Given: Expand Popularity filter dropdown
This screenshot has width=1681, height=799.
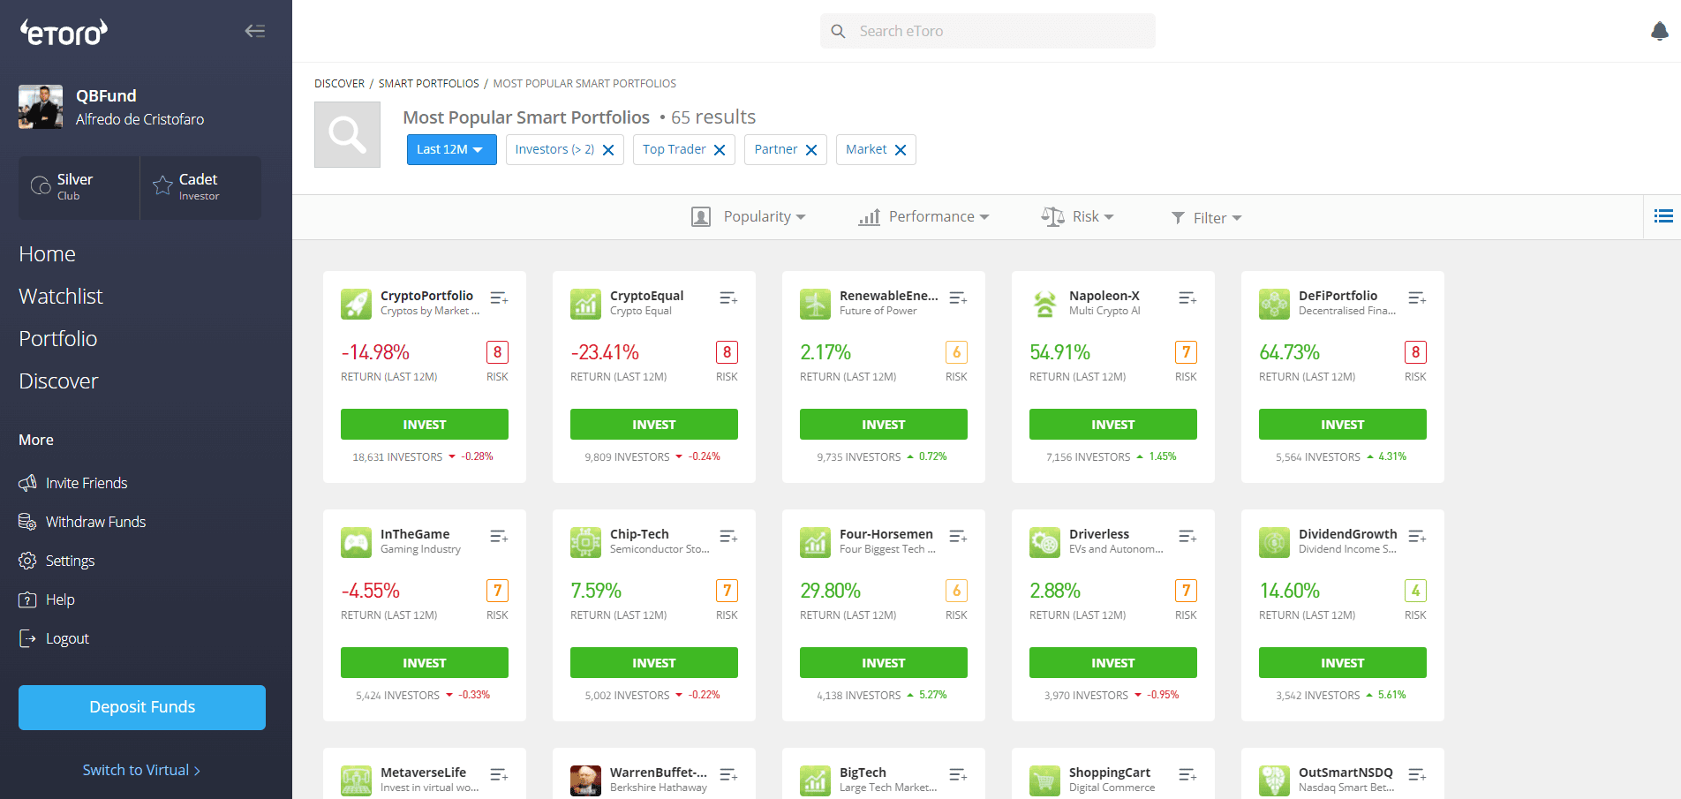Looking at the screenshot, I should [x=749, y=216].
